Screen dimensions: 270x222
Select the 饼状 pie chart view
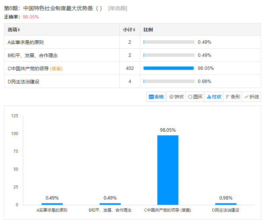click(176, 97)
